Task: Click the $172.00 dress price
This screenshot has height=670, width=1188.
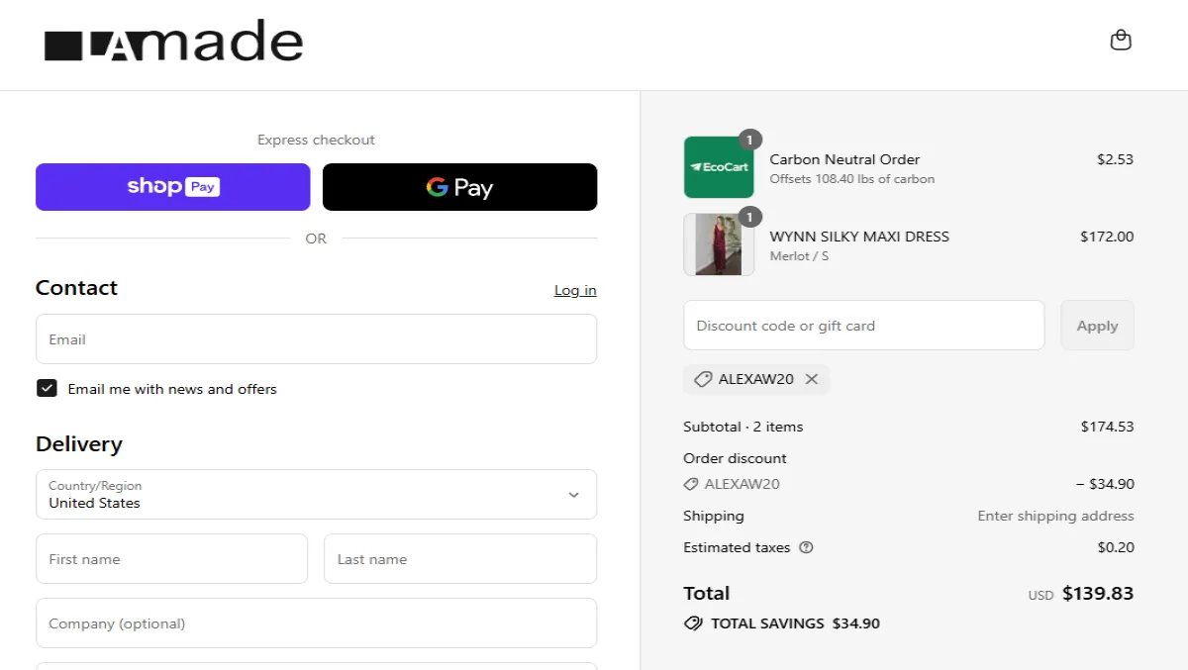Action: [x=1107, y=237]
